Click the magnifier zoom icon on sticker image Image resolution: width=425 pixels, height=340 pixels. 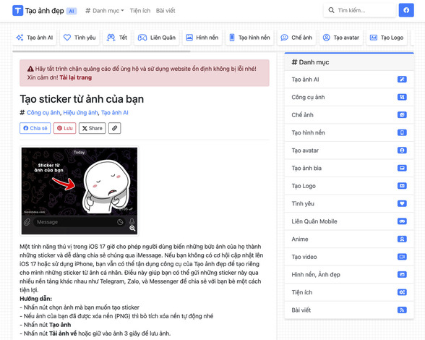tap(132, 228)
